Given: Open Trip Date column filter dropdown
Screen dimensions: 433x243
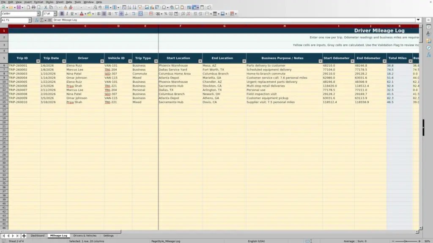Looking at the screenshot, I should (x=64, y=61).
